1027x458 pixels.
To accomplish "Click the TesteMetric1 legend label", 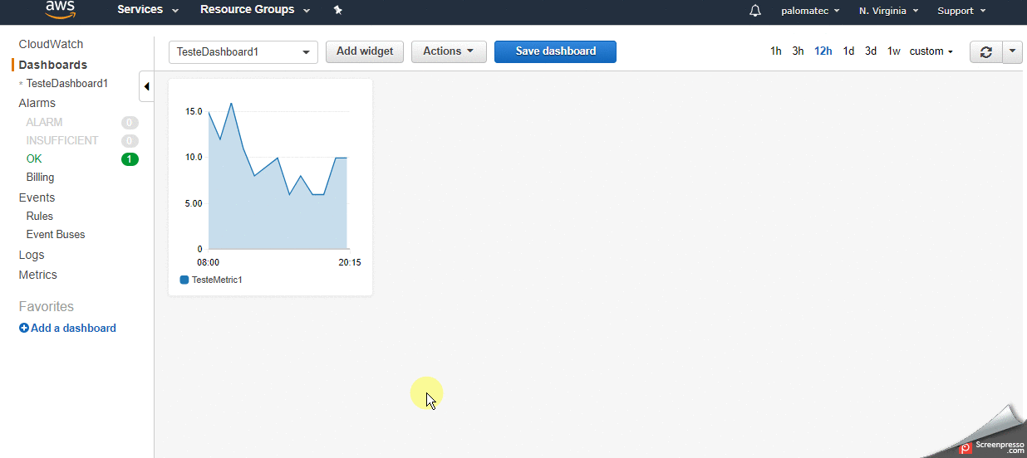I will coord(217,280).
